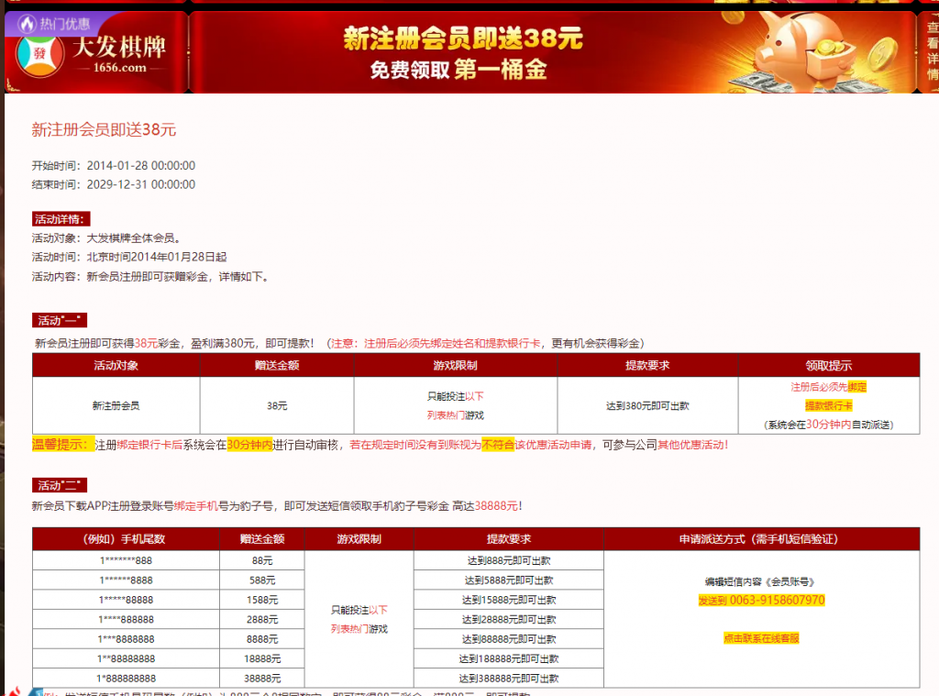Click the 18888元 bonus amount cell
The image size is (939, 696).
[x=262, y=659]
